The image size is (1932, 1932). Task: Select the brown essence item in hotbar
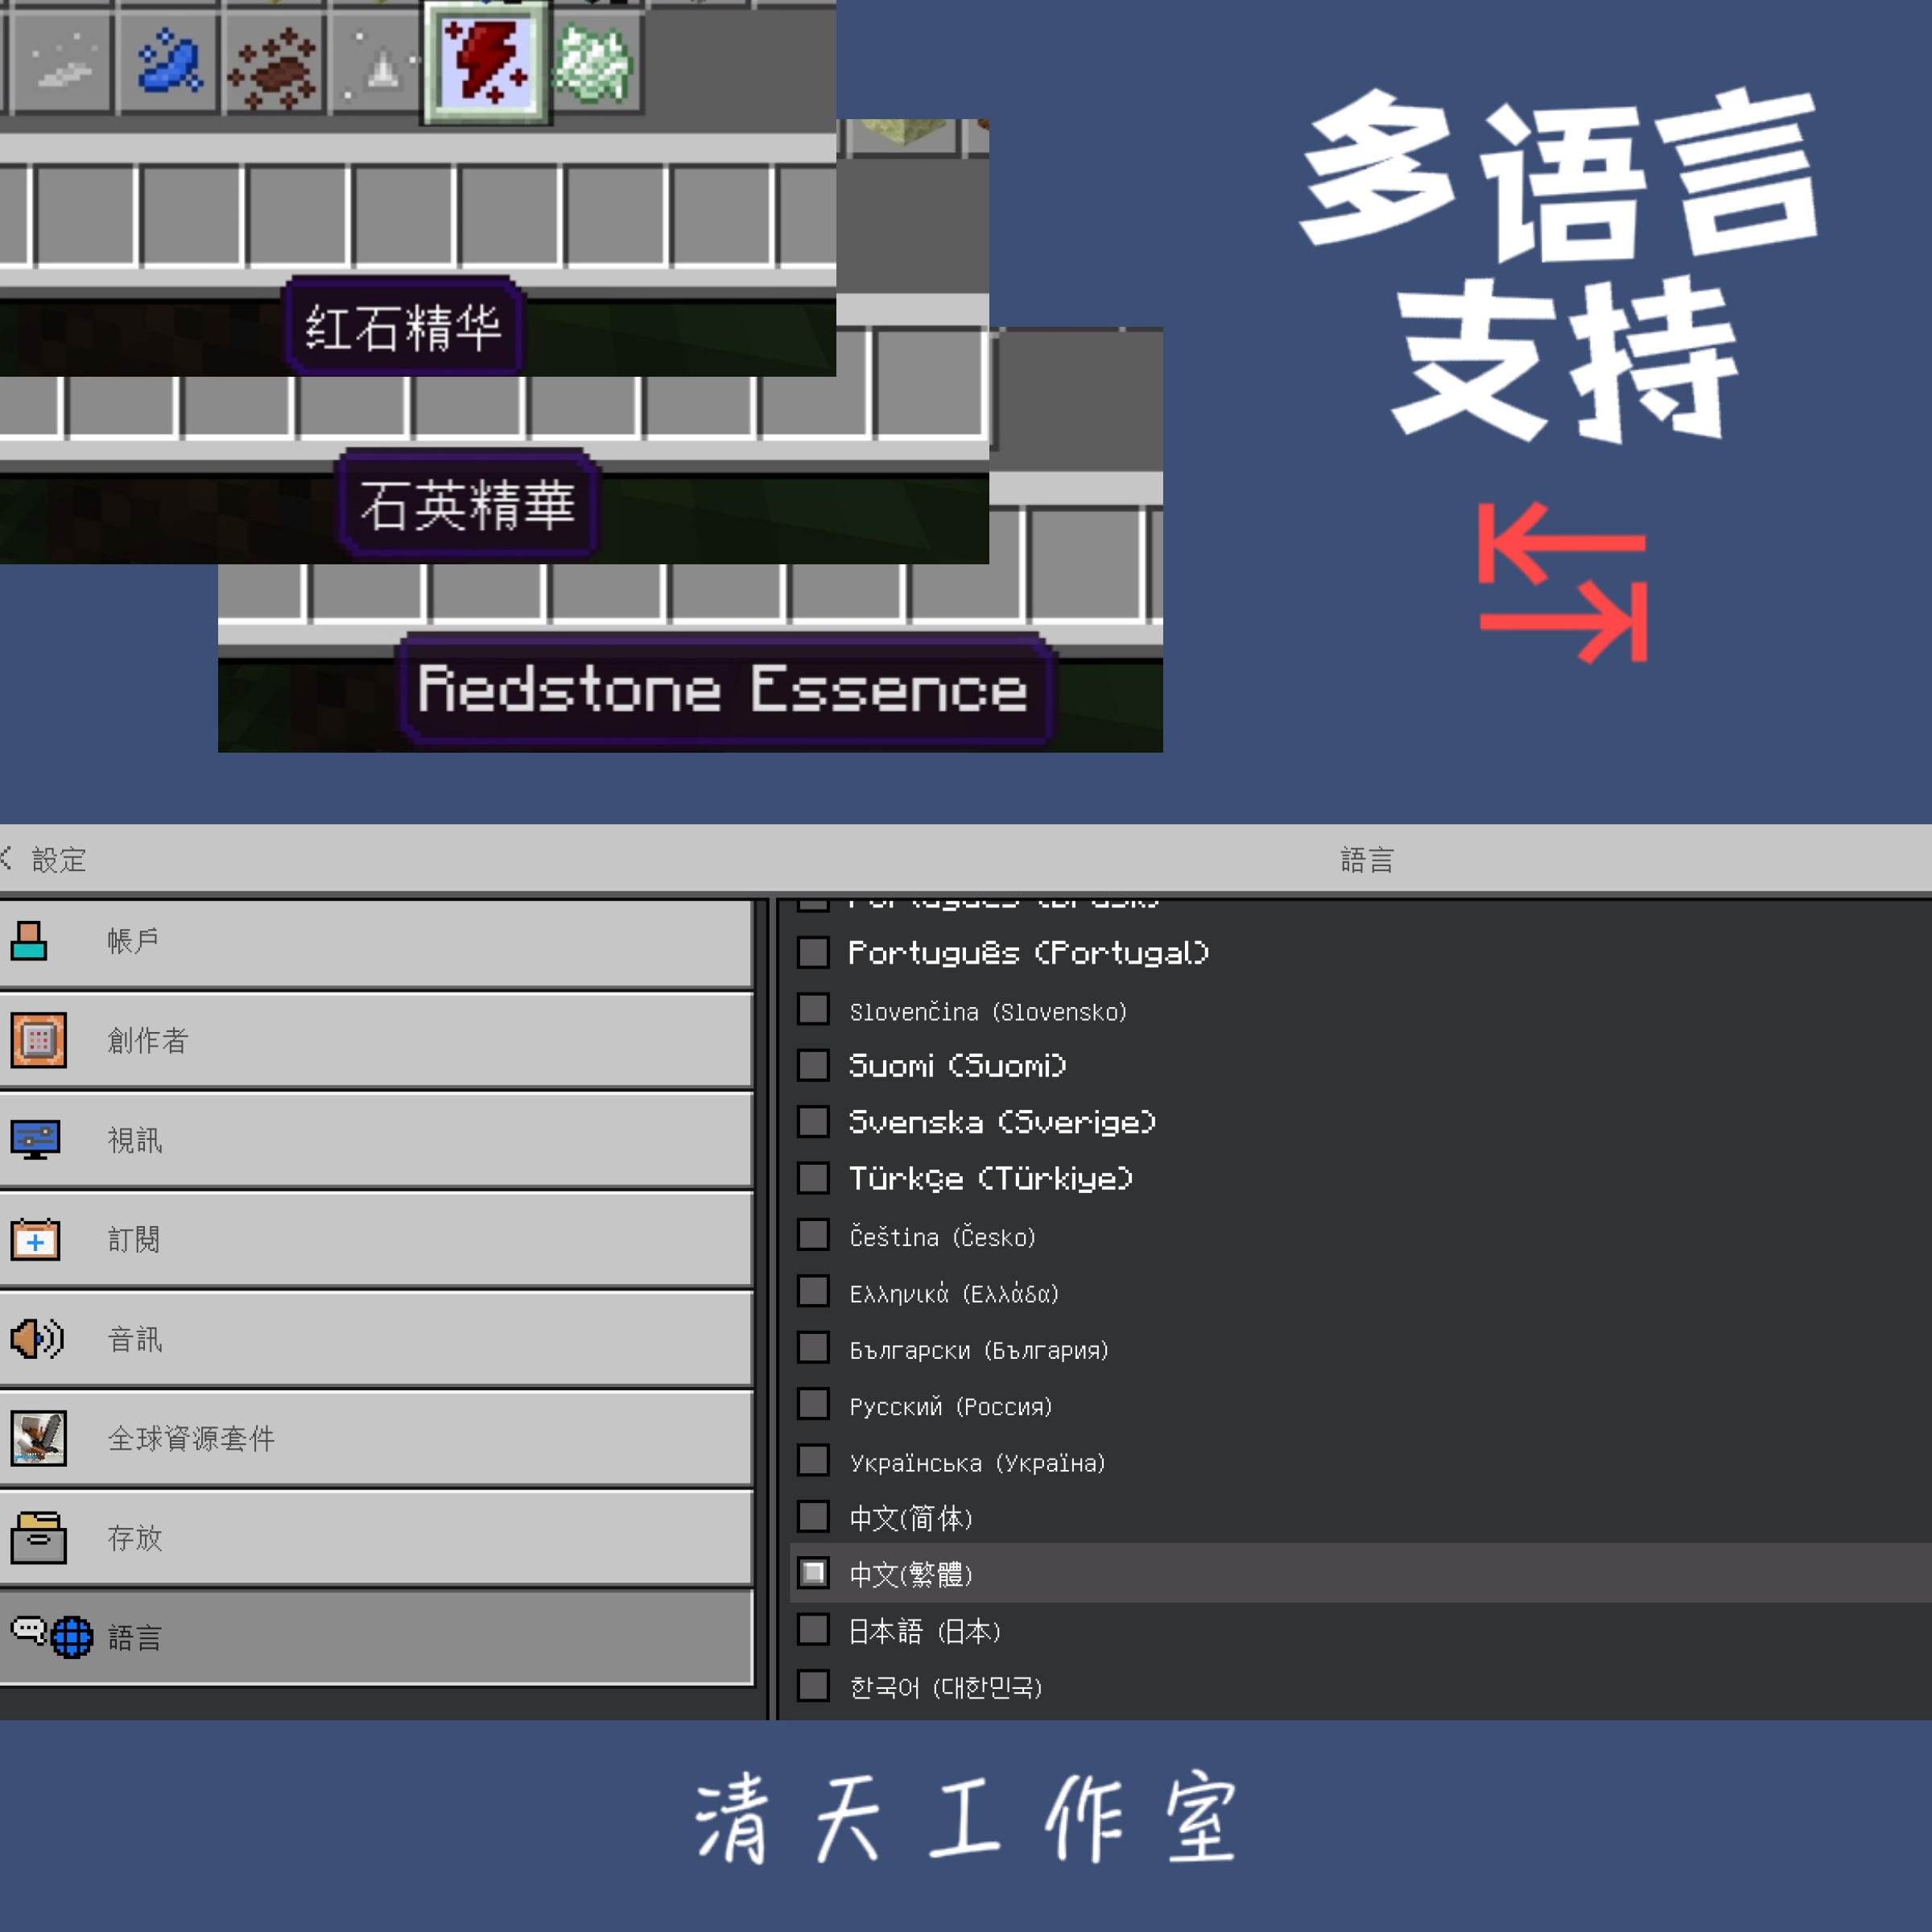273,68
